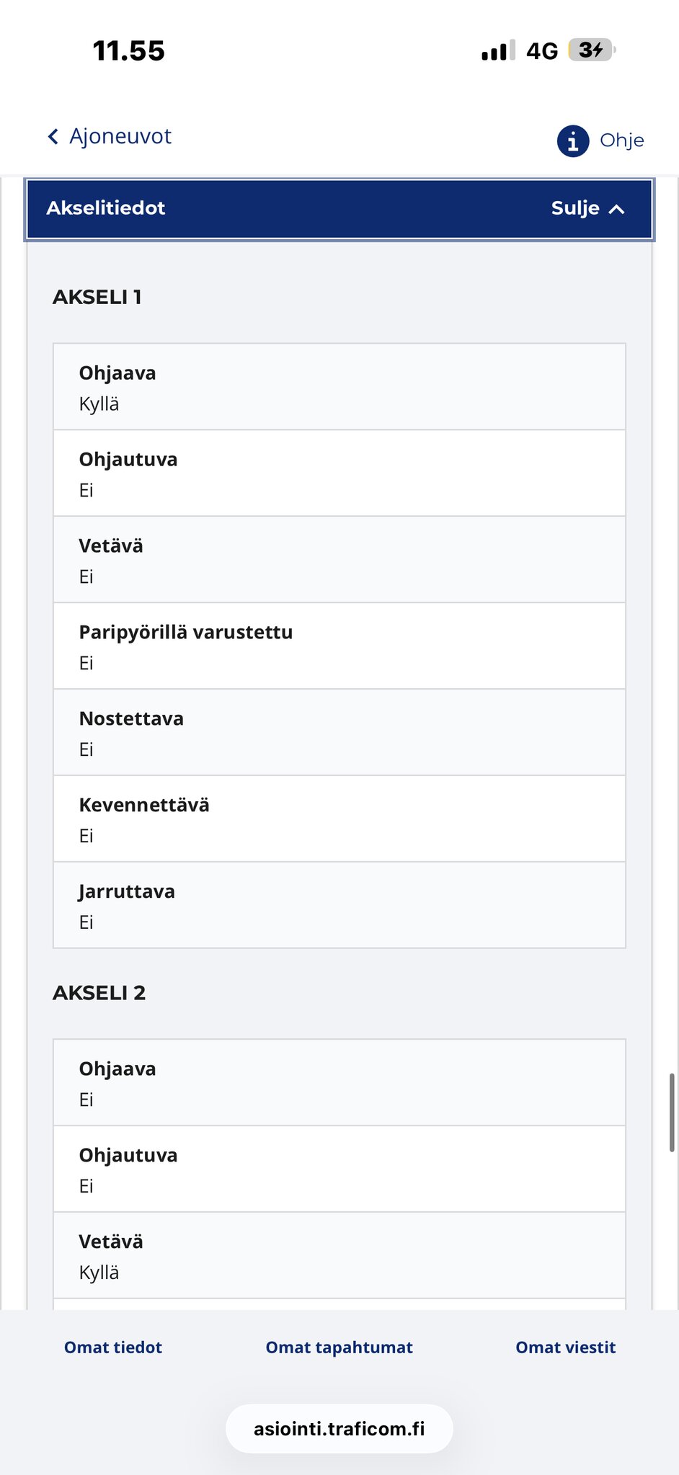Click the AKSELI 2 heading
The image size is (679, 1475).
click(x=99, y=993)
